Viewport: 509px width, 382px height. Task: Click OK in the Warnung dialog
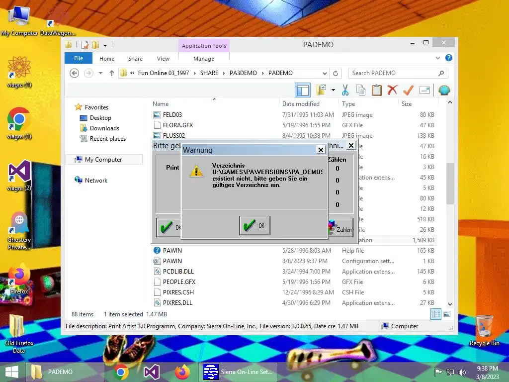(x=254, y=225)
